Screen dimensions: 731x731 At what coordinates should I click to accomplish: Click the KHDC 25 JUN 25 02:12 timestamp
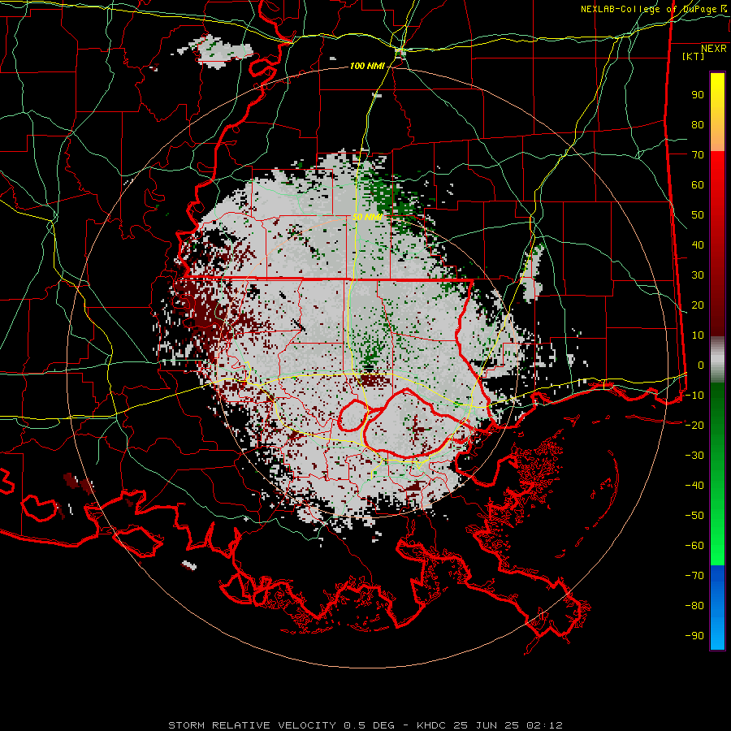point(490,725)
